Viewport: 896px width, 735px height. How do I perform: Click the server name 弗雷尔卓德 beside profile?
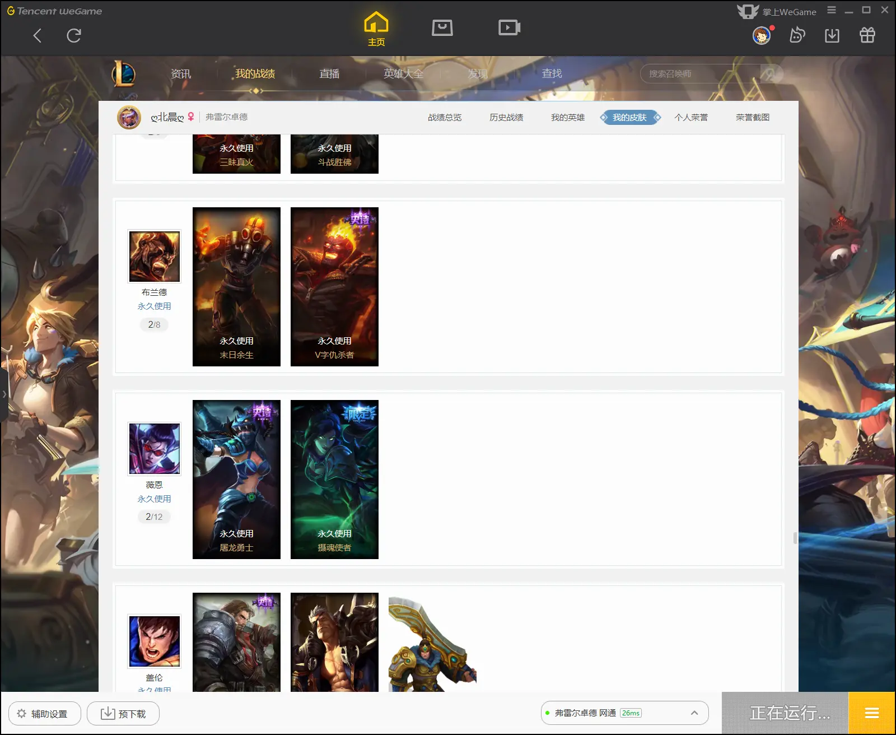226,117
